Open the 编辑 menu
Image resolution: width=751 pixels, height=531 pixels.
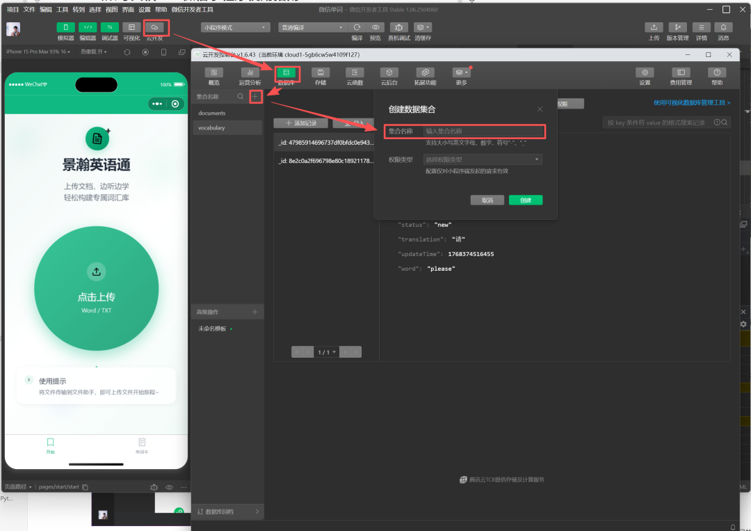pyautogui.click(x=45, y=10)
